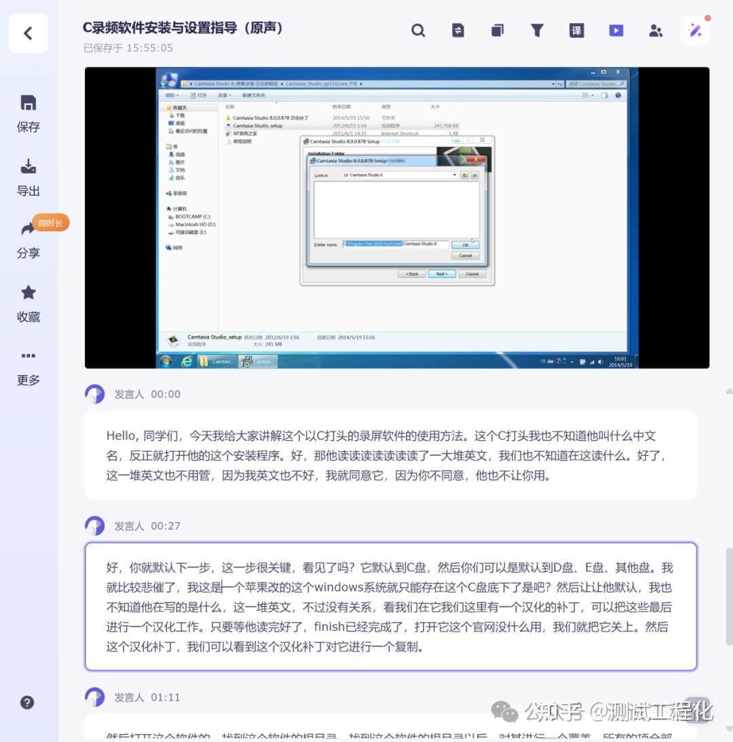Click OK button in video setup dialog
The height and width of the screenshot is (742, 733).
(x=465, y=245)
